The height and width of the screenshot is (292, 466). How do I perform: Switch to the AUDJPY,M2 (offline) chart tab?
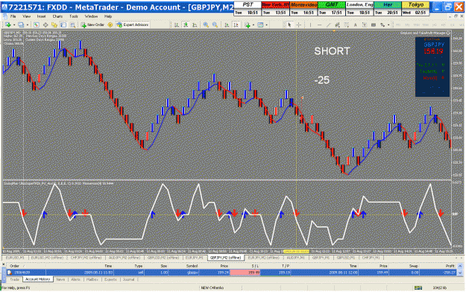click(x=124, y=258)
